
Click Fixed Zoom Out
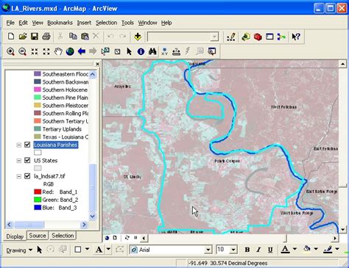point(46,51)
